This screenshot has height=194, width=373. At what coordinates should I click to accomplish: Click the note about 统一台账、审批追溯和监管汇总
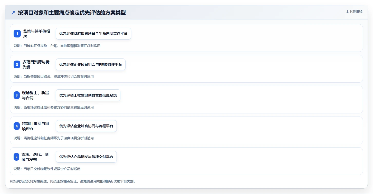click(x=57, y=46)
